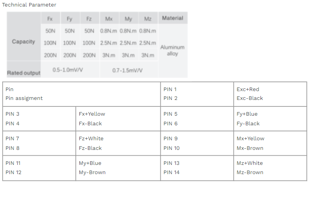Click the Exc-Black wire label
This screenshot has width=326, height=201.
[250, 98]
